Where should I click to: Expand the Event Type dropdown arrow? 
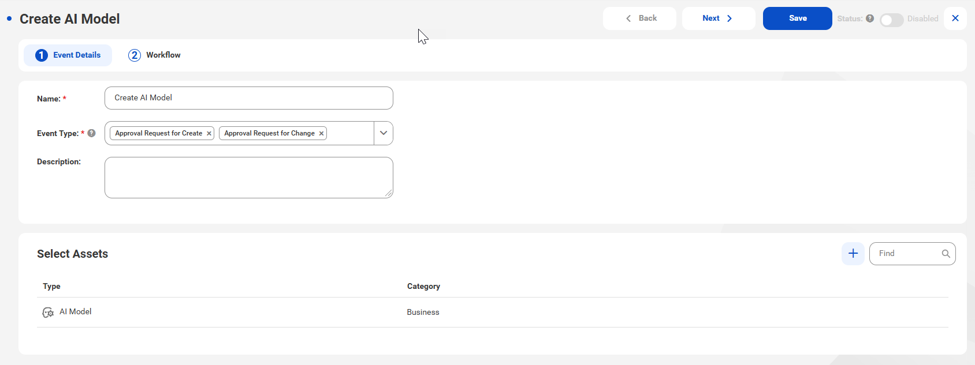point(384,133)
